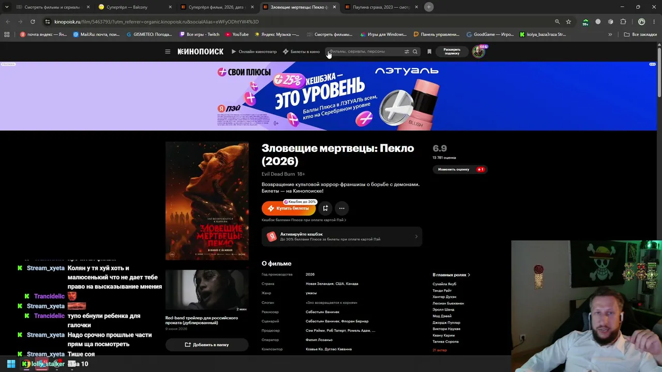Open the 21 актер cast link

click(x=440, y=350)
